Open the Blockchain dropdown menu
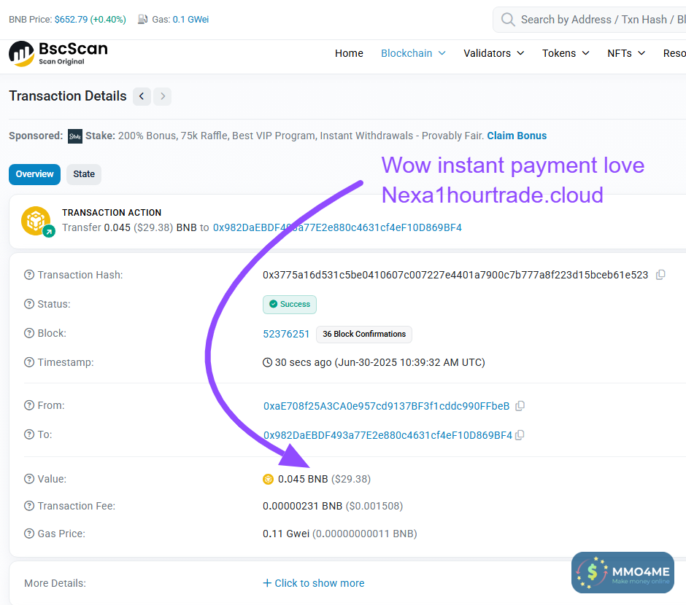 413,53
